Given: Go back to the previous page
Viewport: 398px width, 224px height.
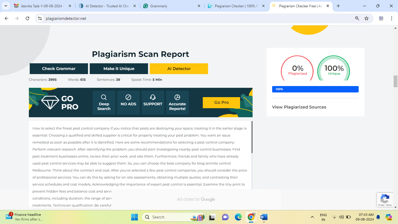Looking at the screenshot, I should pos(6,18).
